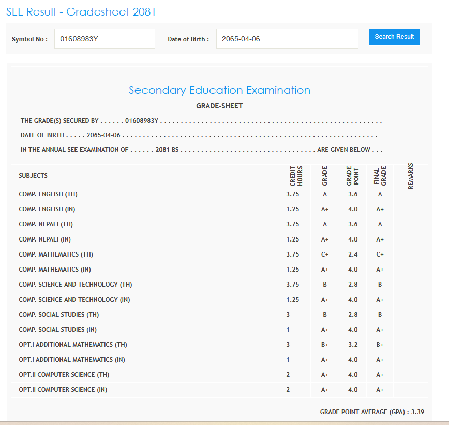Select the COMP. SOCIAL STUDIES (TH) subject label

58,315
